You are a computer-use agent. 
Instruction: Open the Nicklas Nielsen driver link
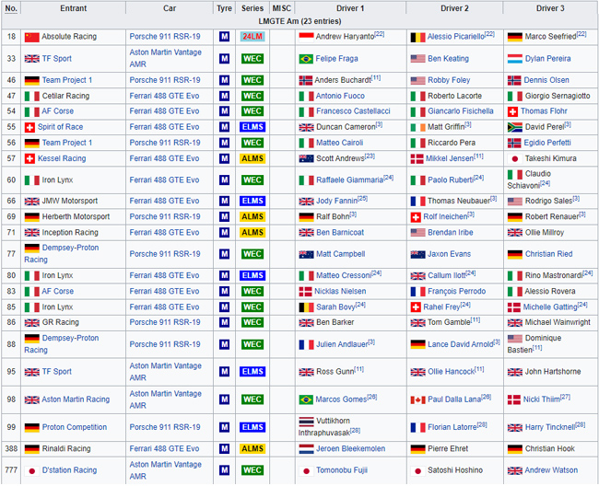point(340,291)
